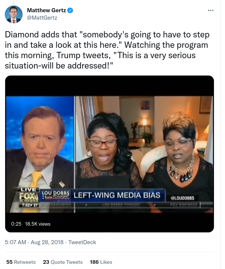This screenshot has height=269, width=225.
Task: Click the tweet text starting with Diamond adds
Action: coord(107,50)
